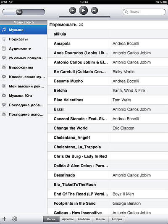Screen dimensions: 168x224
Task: Adjust the volume slider knob
Action: (x=19, y=12)
